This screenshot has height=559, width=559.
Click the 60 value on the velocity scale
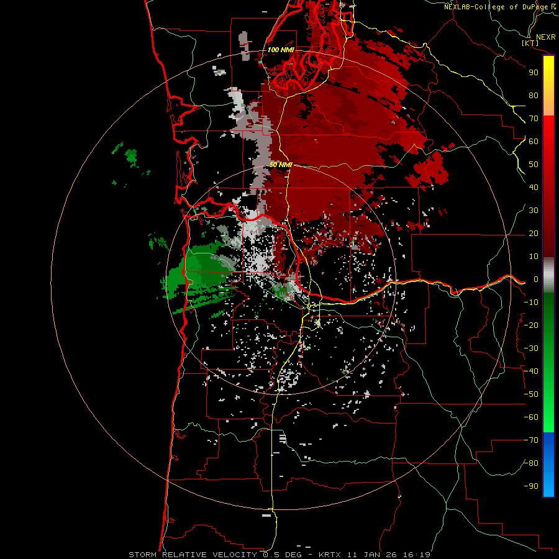534,141
